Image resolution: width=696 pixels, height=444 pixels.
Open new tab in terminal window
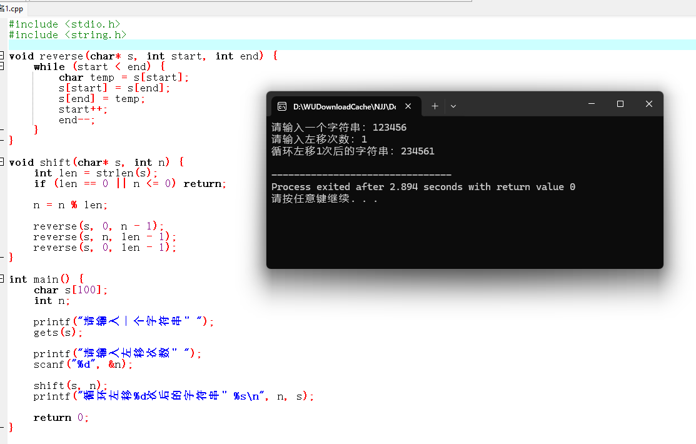tap(435, 106)
